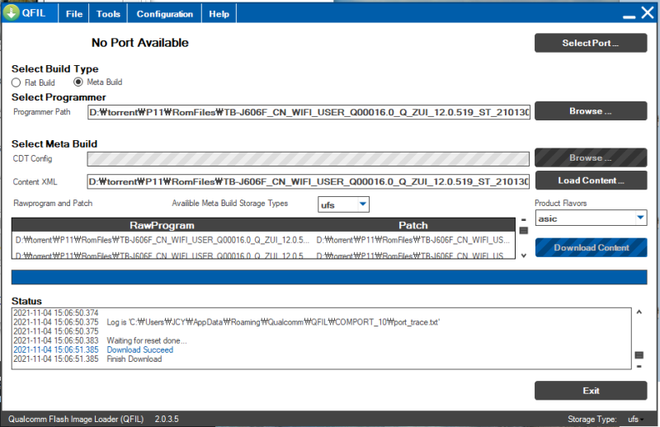Click the QFIL green download logo icon
This screenshot has height=427, width=660.
click(11, 12)
